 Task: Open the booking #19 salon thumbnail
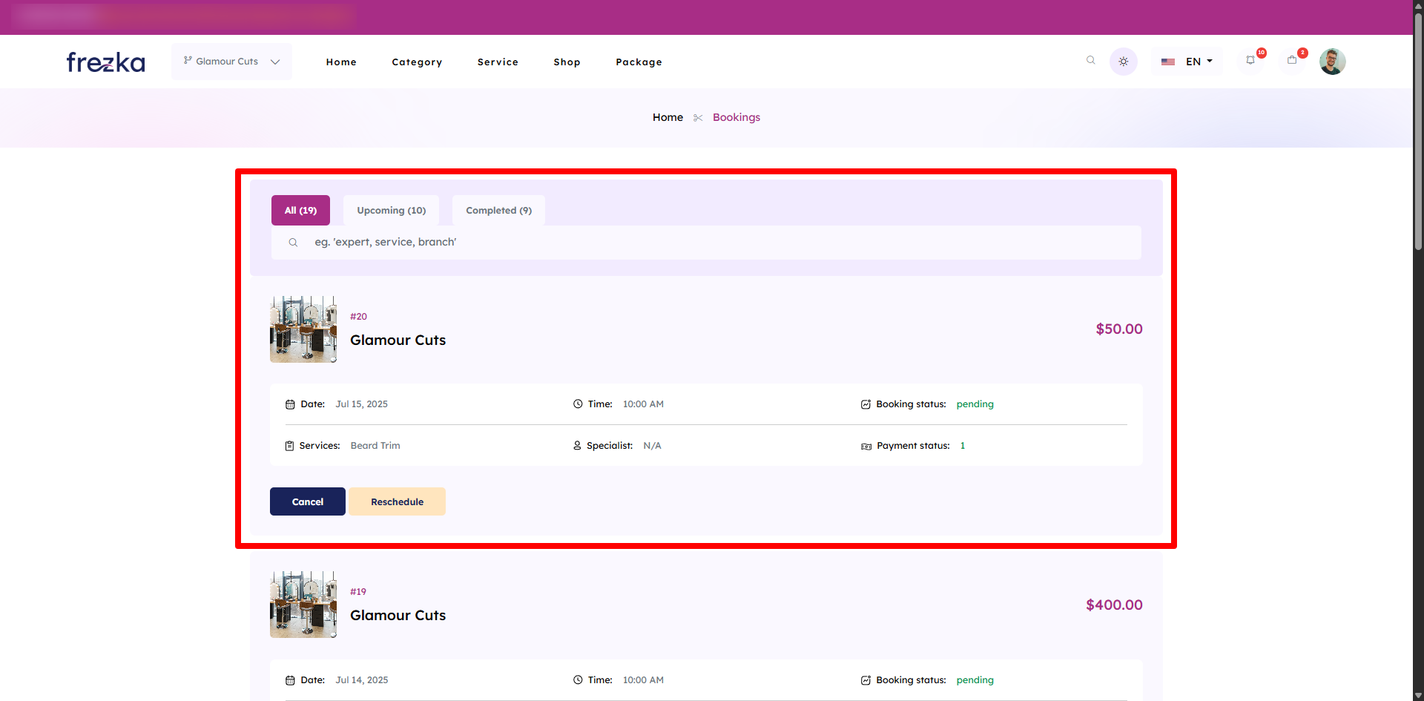click(x=303, y=605)
